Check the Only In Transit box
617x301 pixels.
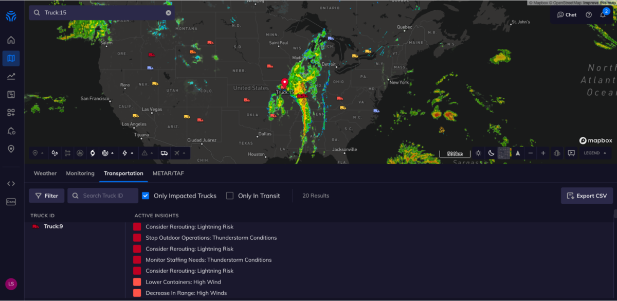click(x=230, y=196)
